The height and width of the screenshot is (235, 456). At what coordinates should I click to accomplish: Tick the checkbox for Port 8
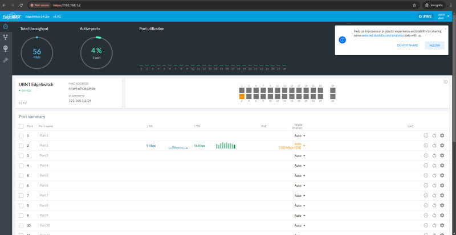pos(21,205)
